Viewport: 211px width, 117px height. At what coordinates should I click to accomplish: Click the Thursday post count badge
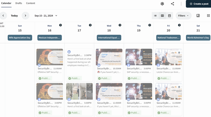click(150, 25)
